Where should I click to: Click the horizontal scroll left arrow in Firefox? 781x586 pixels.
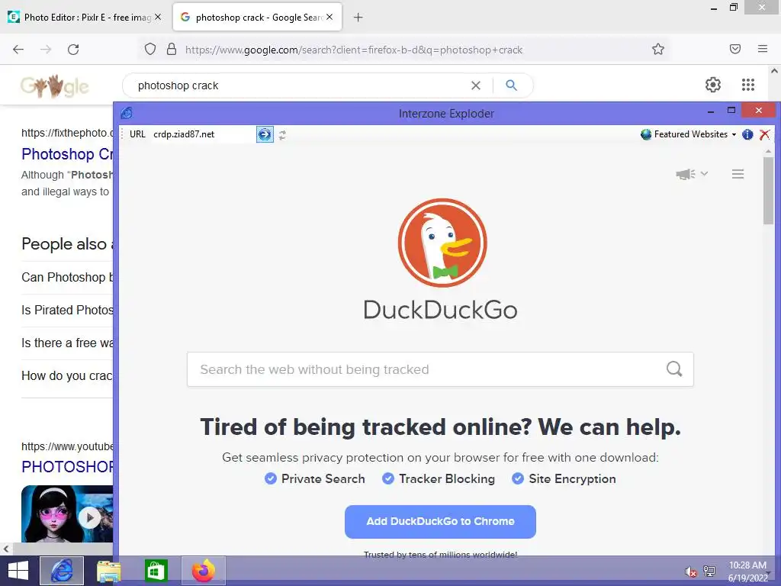[6, 549]
